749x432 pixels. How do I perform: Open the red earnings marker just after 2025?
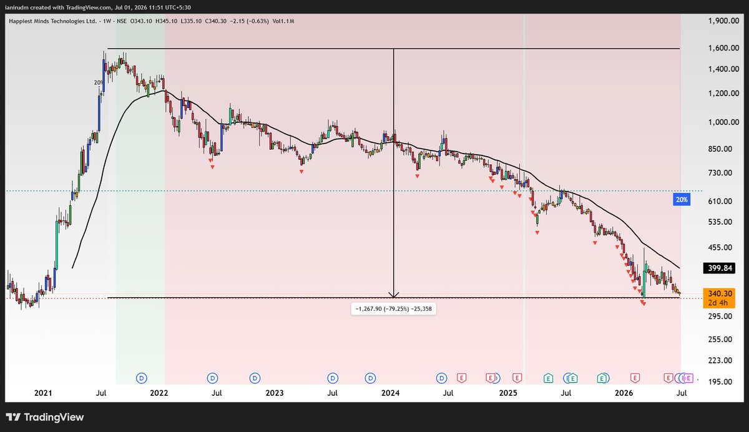pos(517,378)
